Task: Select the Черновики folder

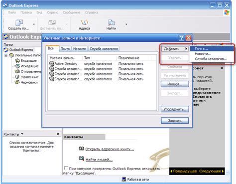Action: click(x=29, y=82)
